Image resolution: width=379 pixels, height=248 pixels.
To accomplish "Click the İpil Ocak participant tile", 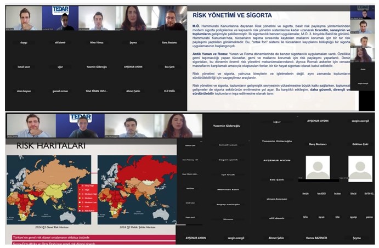I will [x=228, y=174].
